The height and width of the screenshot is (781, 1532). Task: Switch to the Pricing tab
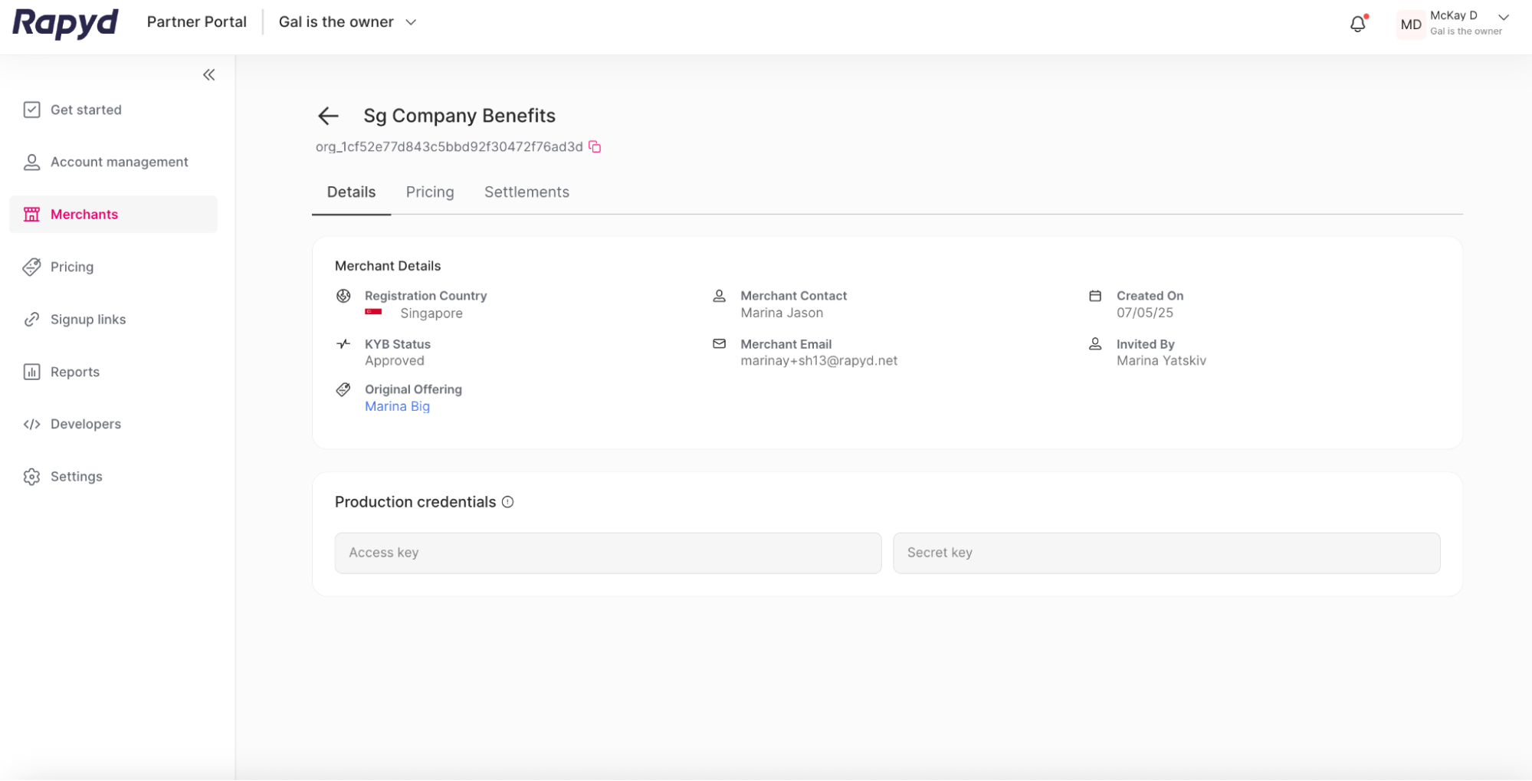click(x=430, y=192)
